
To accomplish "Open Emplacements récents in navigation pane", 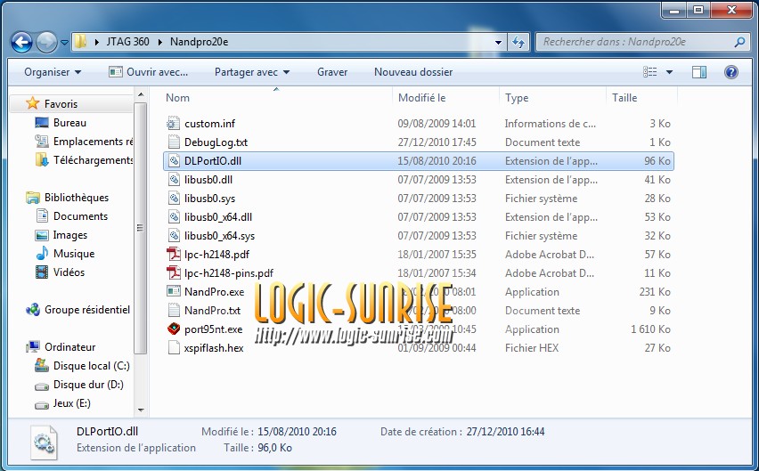I will coord(83,142).
